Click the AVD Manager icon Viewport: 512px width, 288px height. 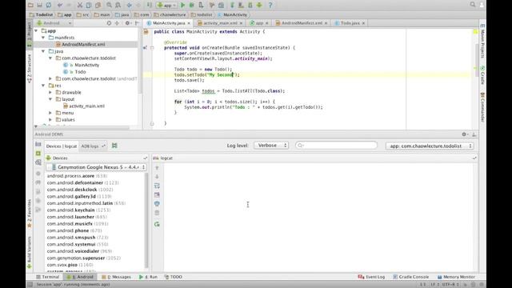click(x=242, y=6)
